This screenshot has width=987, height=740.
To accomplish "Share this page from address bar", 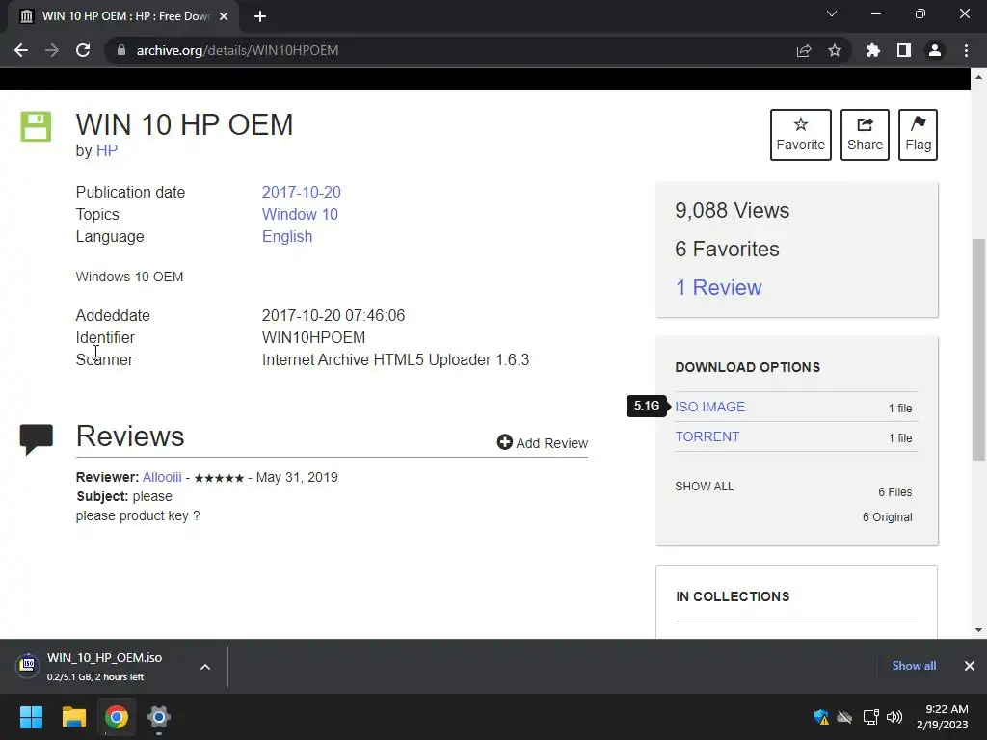I will click(804, 50).
